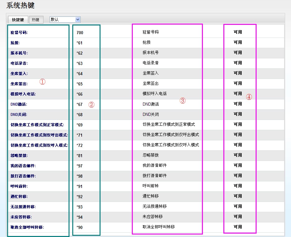This screenshot has width=291, height=237.
Task: Select the *64 坐席签入 hotkey code
Action: (79, 74)
